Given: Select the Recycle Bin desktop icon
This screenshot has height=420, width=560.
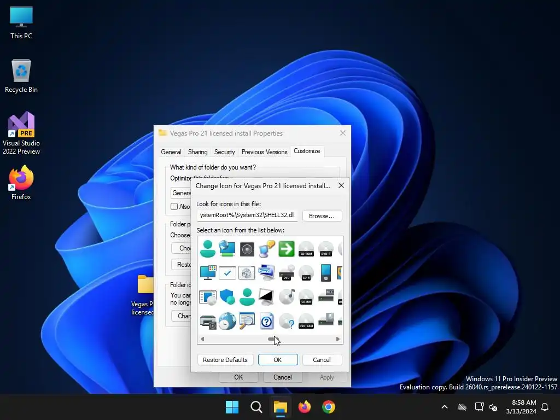Looking at the screenshot, I should point(21,76).
